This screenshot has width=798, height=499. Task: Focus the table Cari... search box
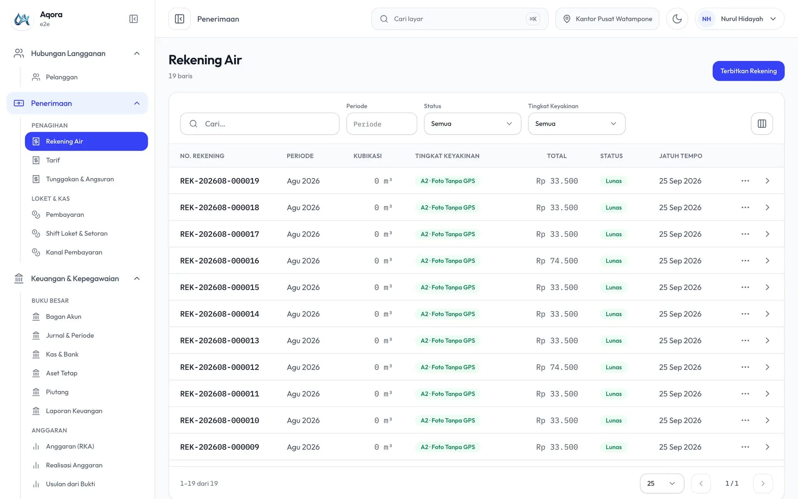click(260, 124)
